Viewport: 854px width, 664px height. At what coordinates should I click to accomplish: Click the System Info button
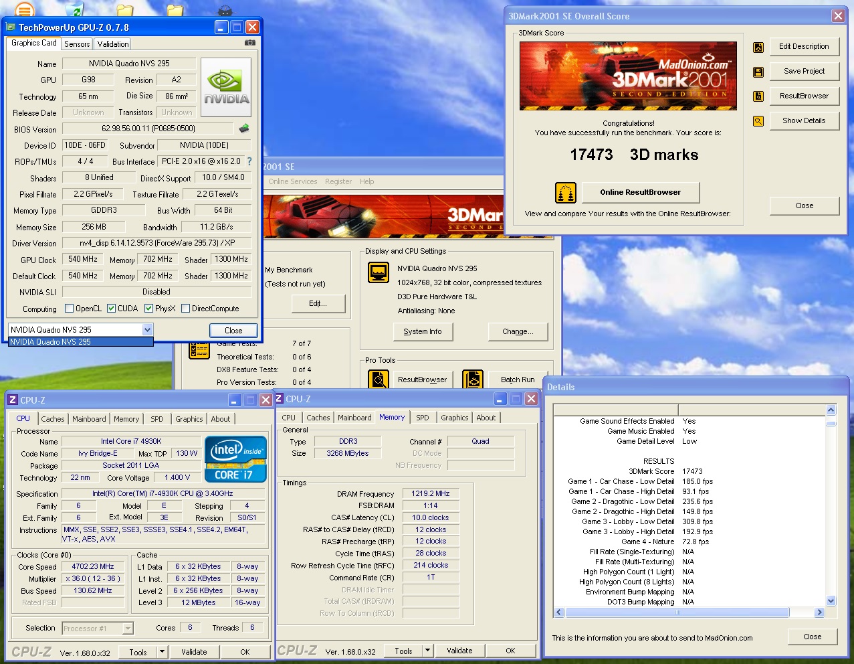(x=423, y=331)
